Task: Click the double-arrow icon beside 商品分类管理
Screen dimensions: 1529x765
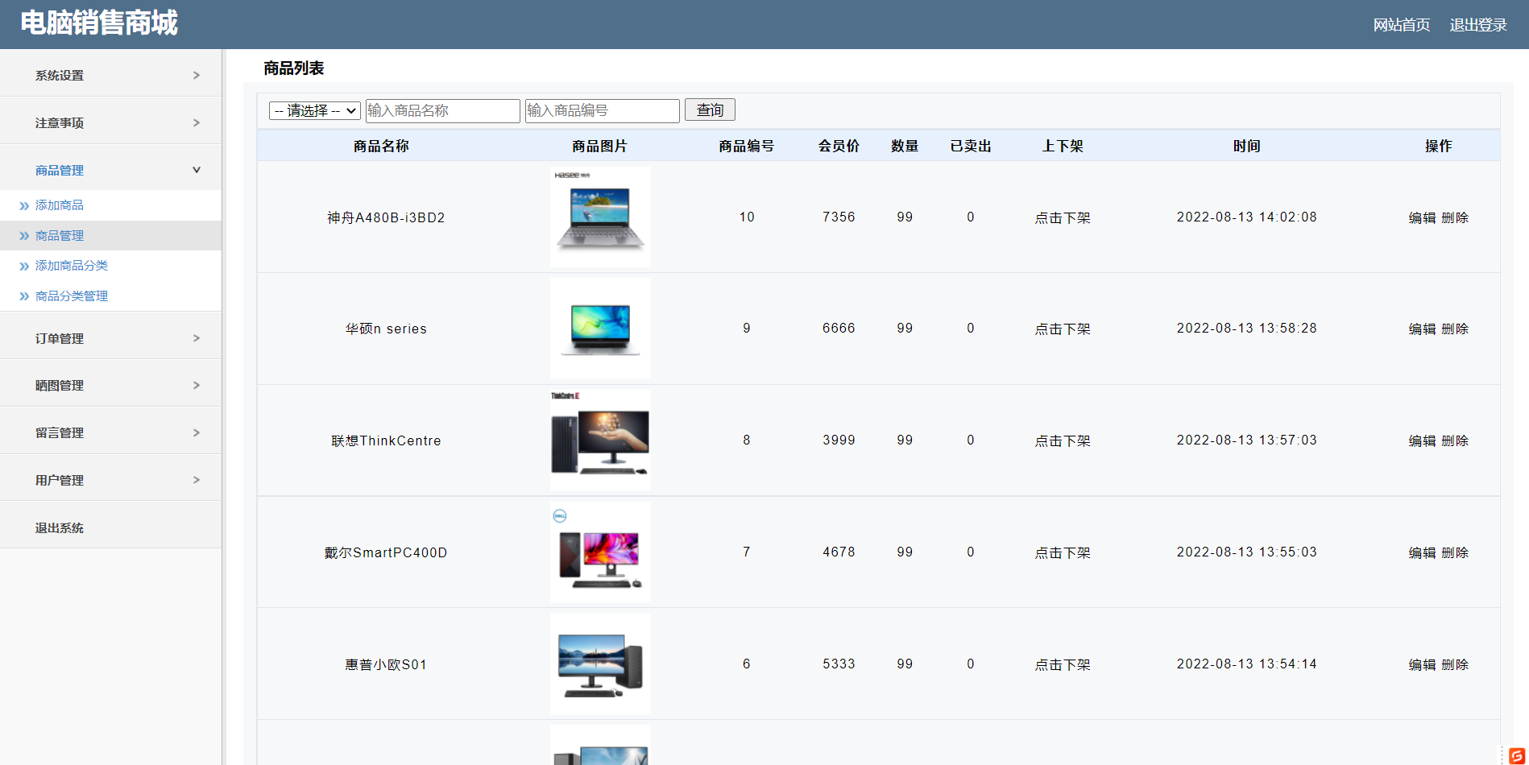Action: pos(24,296)
